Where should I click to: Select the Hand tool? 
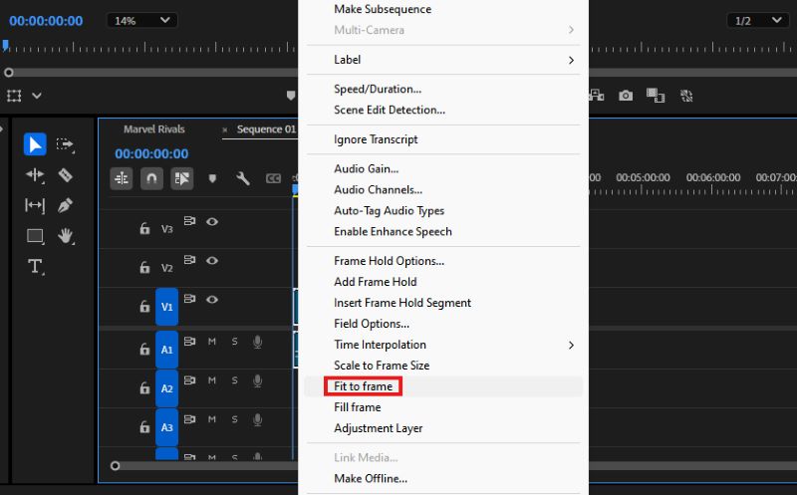(x=66, y=236)
